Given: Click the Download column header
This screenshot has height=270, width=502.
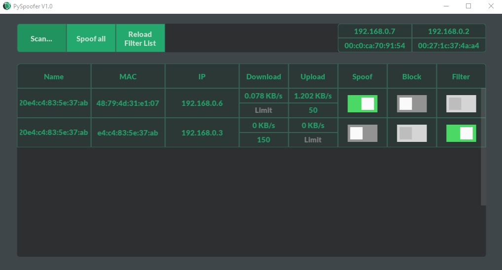Looking at the screenshot, I should coord(264,76).
